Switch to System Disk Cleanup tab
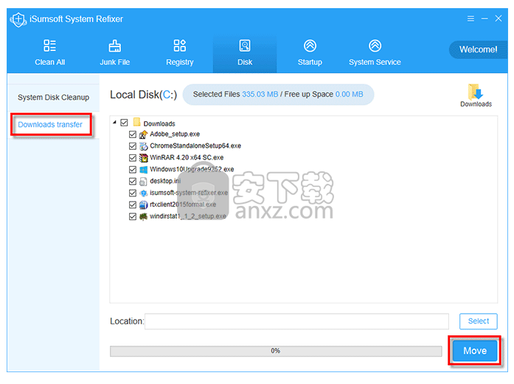This screenshot has height=384, width=514. point(53,97)
